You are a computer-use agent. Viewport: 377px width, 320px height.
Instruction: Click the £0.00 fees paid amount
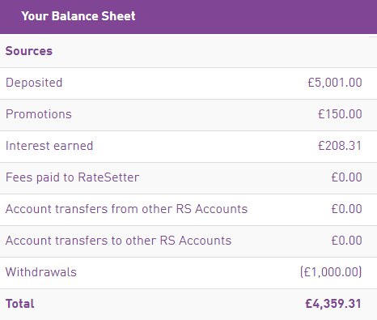point(346,177)
